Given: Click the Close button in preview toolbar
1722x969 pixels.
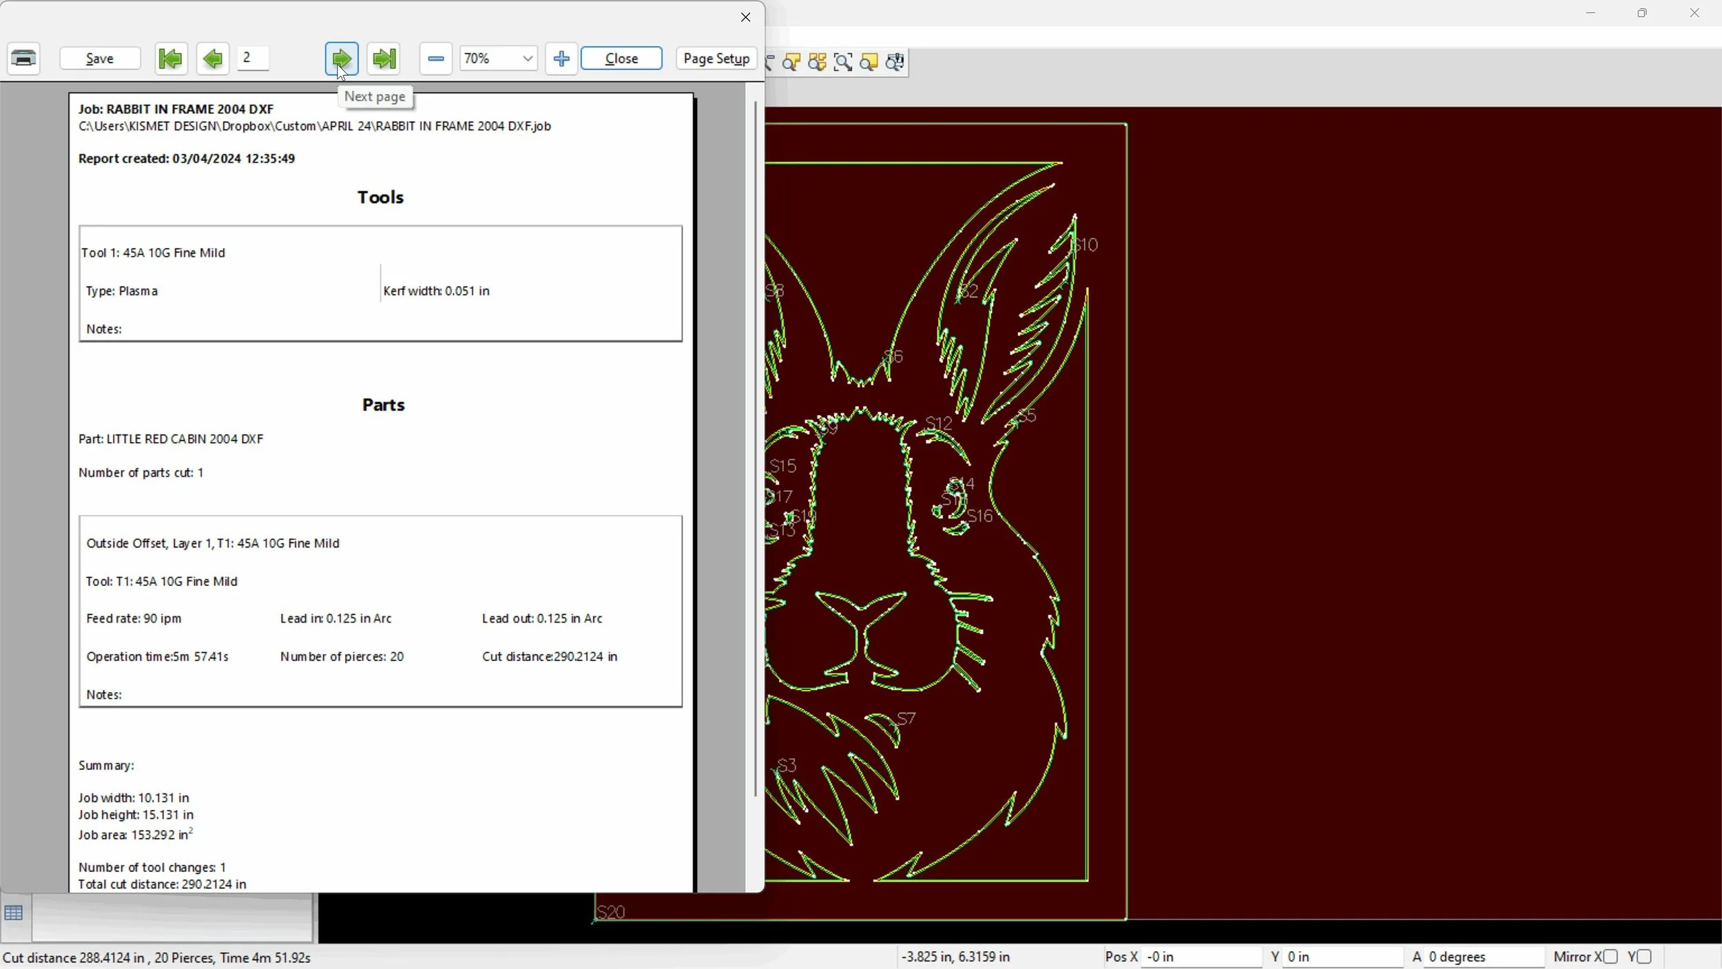Looking at the screenshot, I should click(x=621, y=59).
